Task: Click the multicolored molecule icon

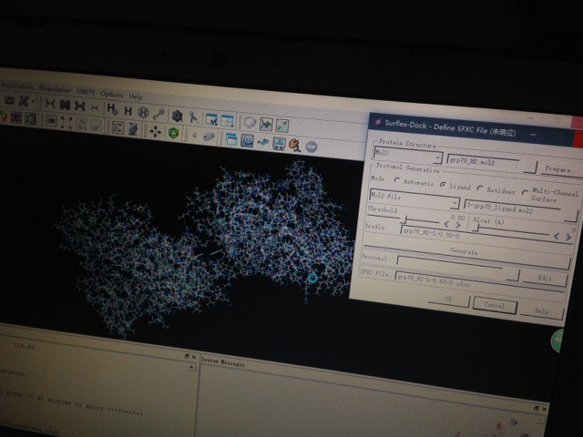Action: coord(295,146)
